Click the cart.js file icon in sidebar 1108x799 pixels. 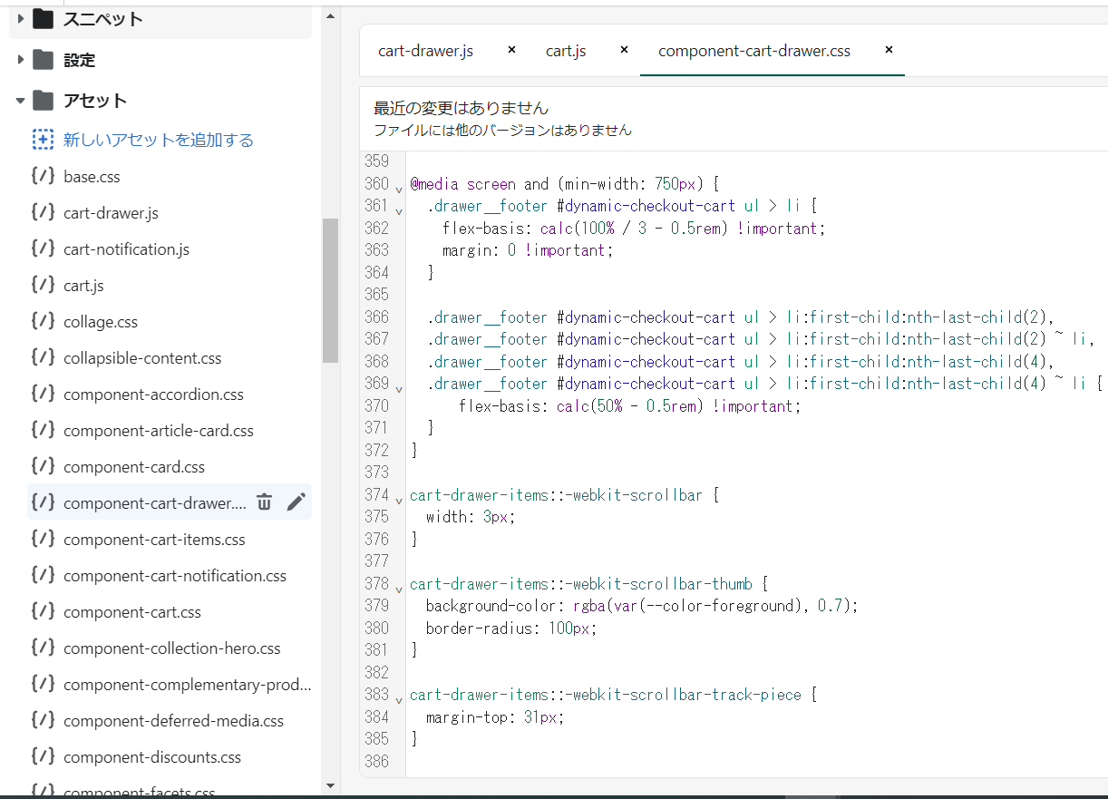pyautogui.click(x=43, y=285)
